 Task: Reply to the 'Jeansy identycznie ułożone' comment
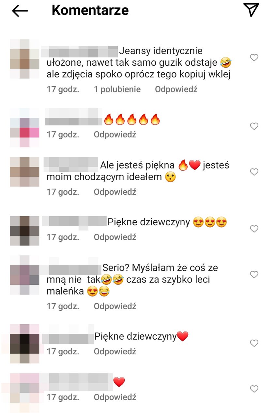tap(176, 89)
